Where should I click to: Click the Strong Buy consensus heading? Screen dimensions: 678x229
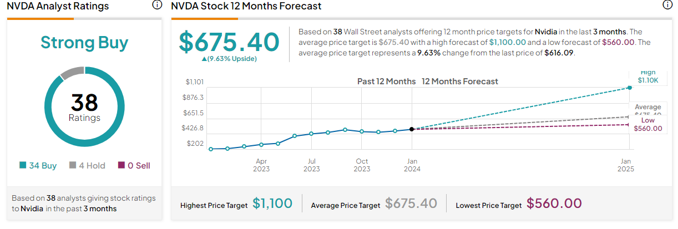pos(84,43)
